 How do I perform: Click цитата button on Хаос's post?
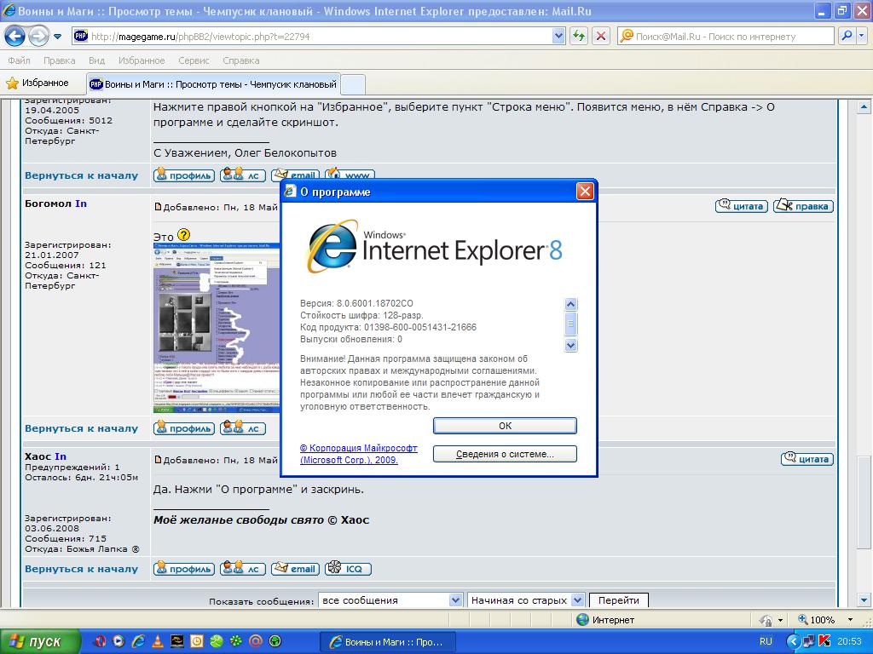click(x=807, y=459)
